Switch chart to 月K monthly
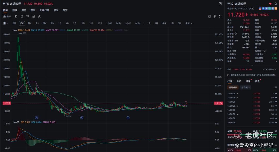Screen dimensions: 279x152 tap(37, 23)
